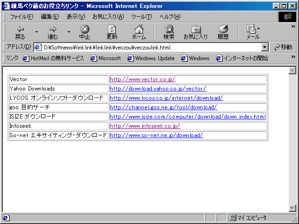
Task: Open the Windows shortcut in Links bar
Action: (x=195, y=58)
